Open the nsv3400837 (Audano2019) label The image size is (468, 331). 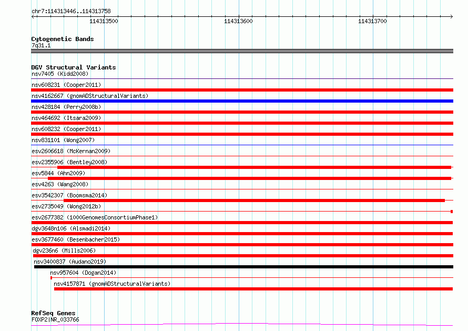(70, 262)
